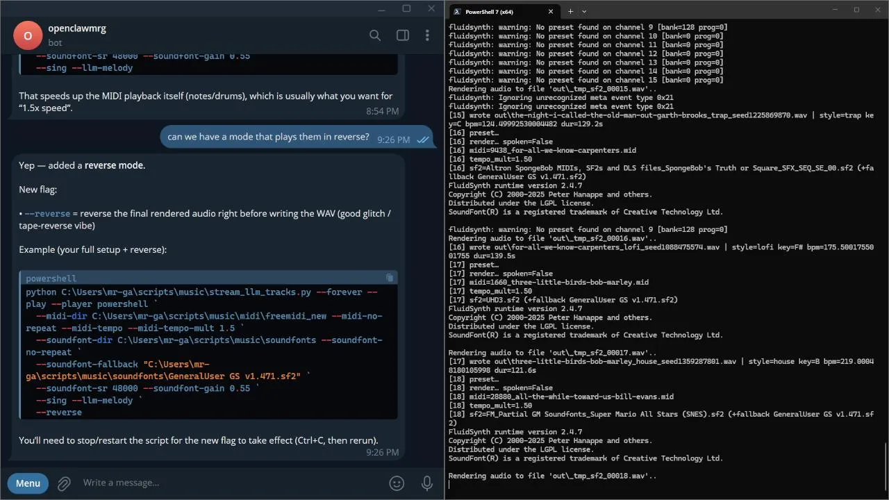
Task: Click the "You'll need to stop/restart the script" message
Action: [x=199, y=440]
